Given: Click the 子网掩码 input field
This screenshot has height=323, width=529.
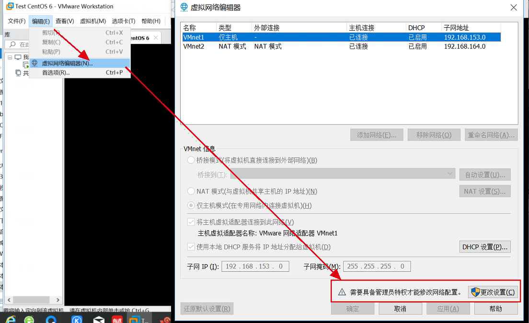Looking at the screenshot, I should pyautogui.click(x=377, y=267).
